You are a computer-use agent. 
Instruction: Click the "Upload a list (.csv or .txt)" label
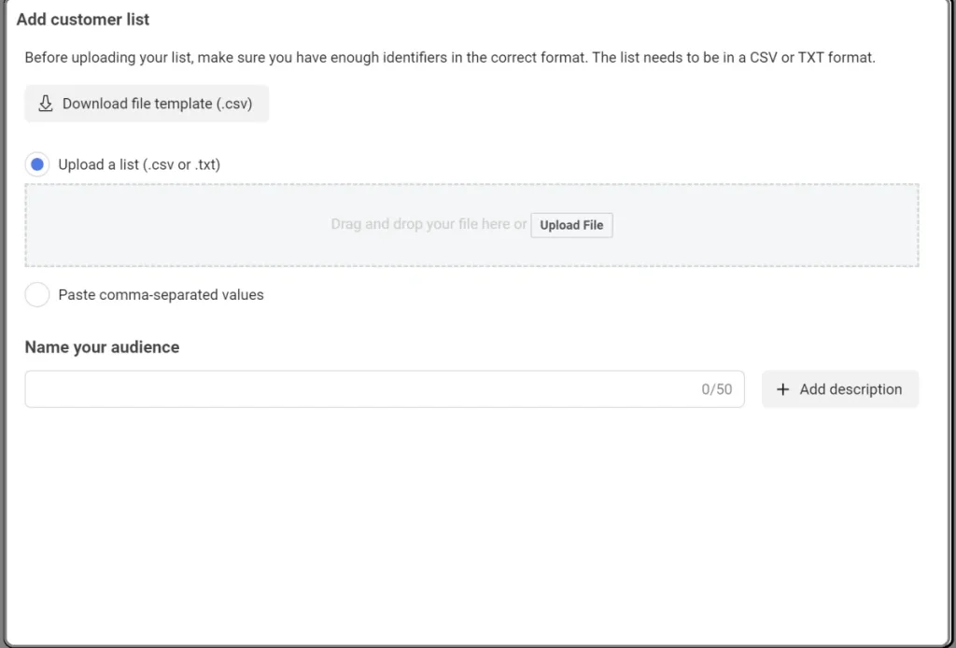click(x=139, y=164)
